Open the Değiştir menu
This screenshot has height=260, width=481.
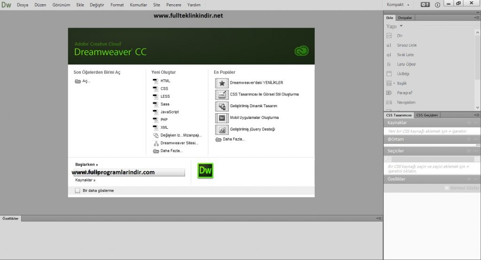point(97,5)
